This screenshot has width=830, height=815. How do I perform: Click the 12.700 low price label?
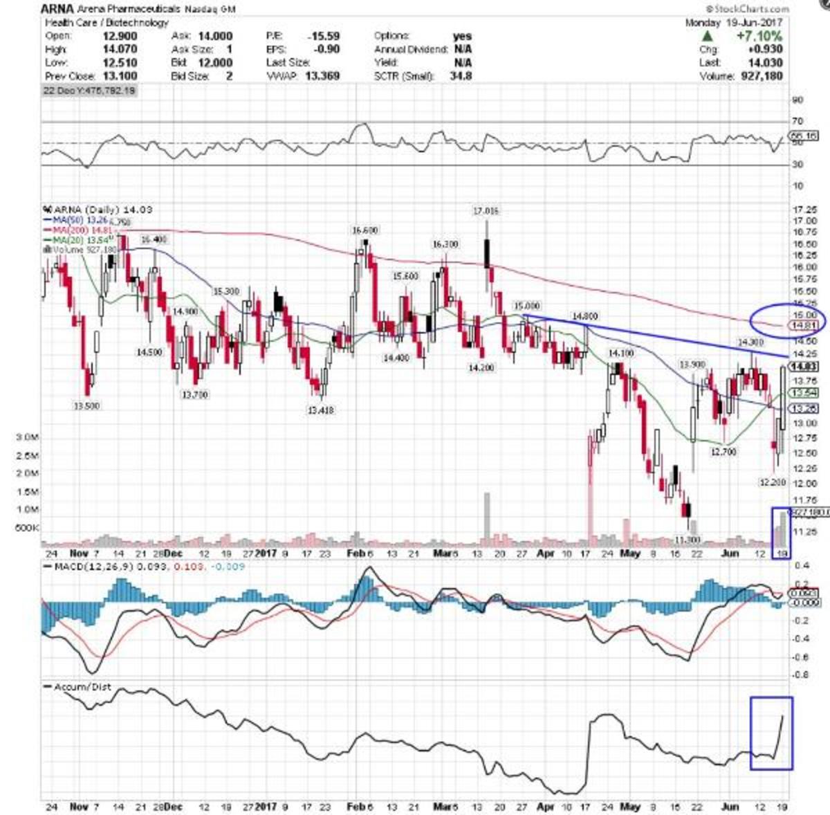(723, 451)
